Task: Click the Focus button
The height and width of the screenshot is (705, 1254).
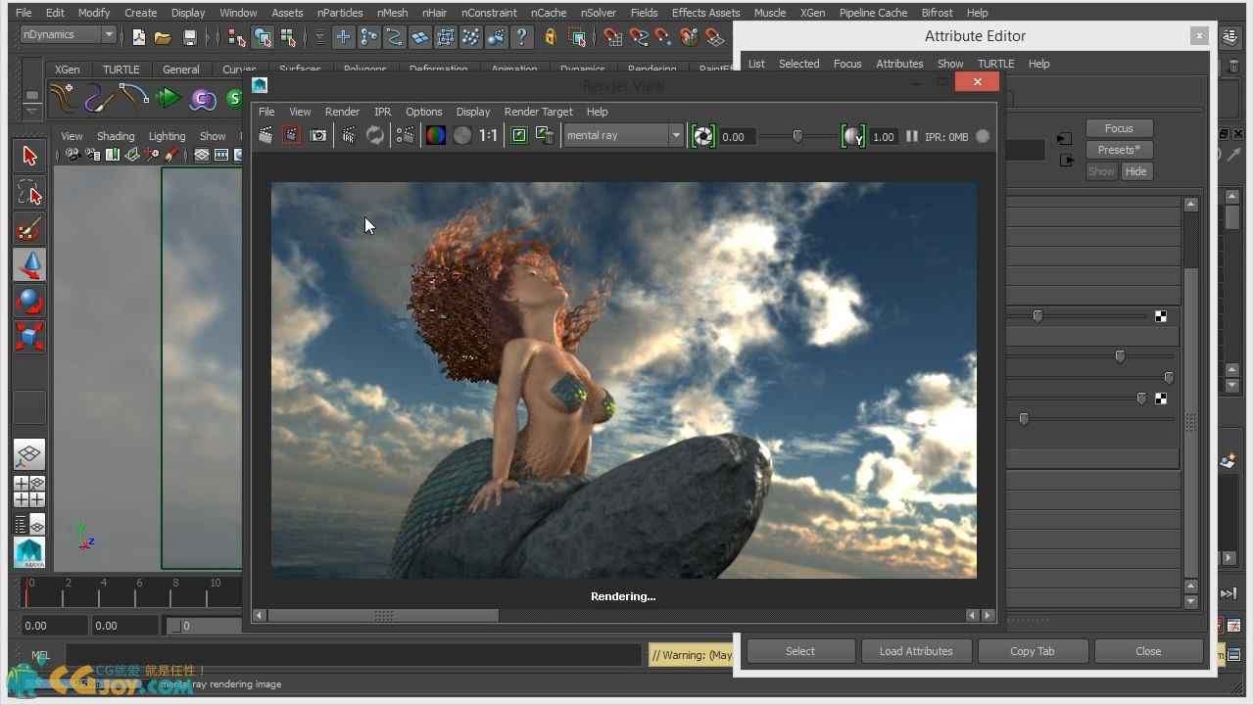Action: click(1119, 128)
